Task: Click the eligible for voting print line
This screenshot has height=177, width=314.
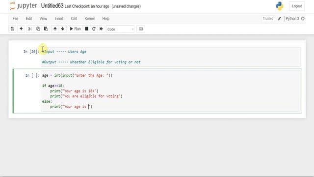Action: click(x=86, y=96)
